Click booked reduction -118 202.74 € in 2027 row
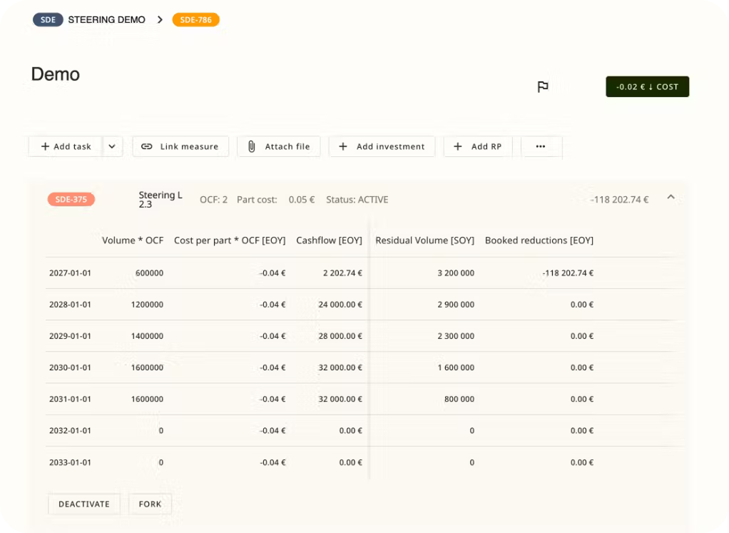The width and height of the screenshot is (729, 533). [568, 273]
